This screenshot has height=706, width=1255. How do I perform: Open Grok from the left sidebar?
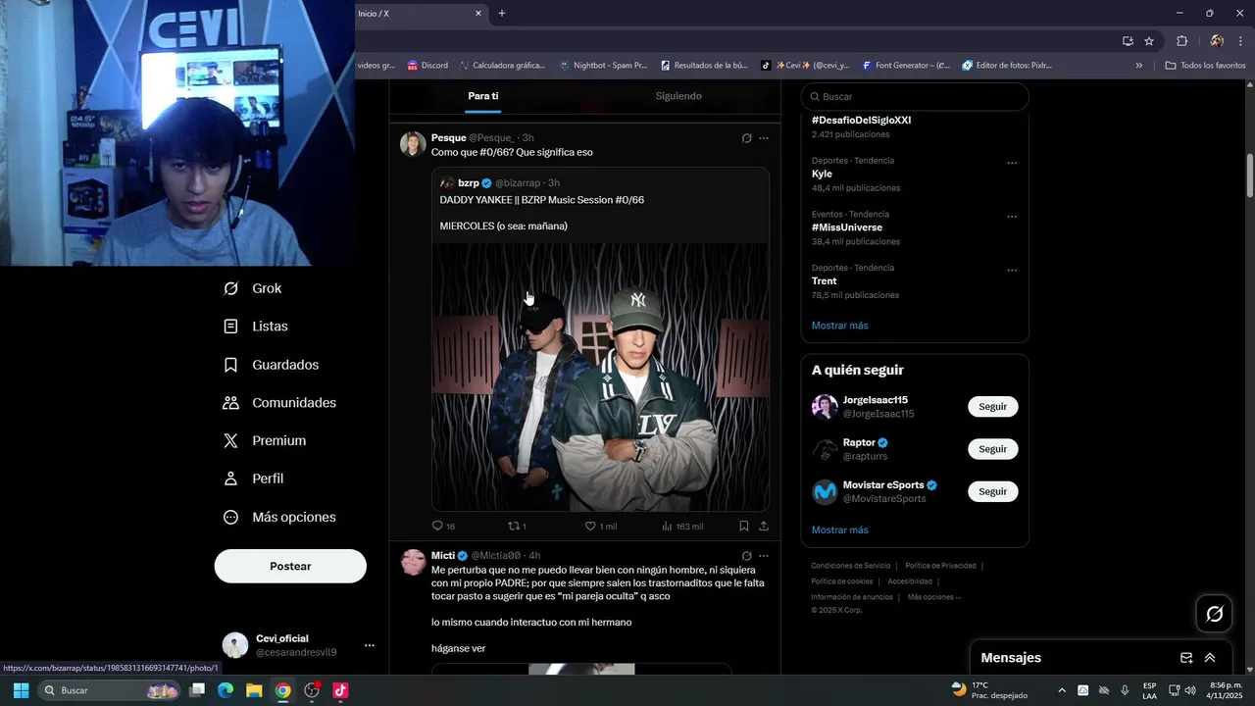(x=252, y=288)
